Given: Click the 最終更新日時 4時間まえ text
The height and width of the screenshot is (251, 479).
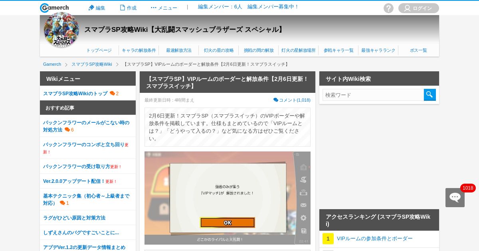Looking at the screenshot, I should coord(169,100).
